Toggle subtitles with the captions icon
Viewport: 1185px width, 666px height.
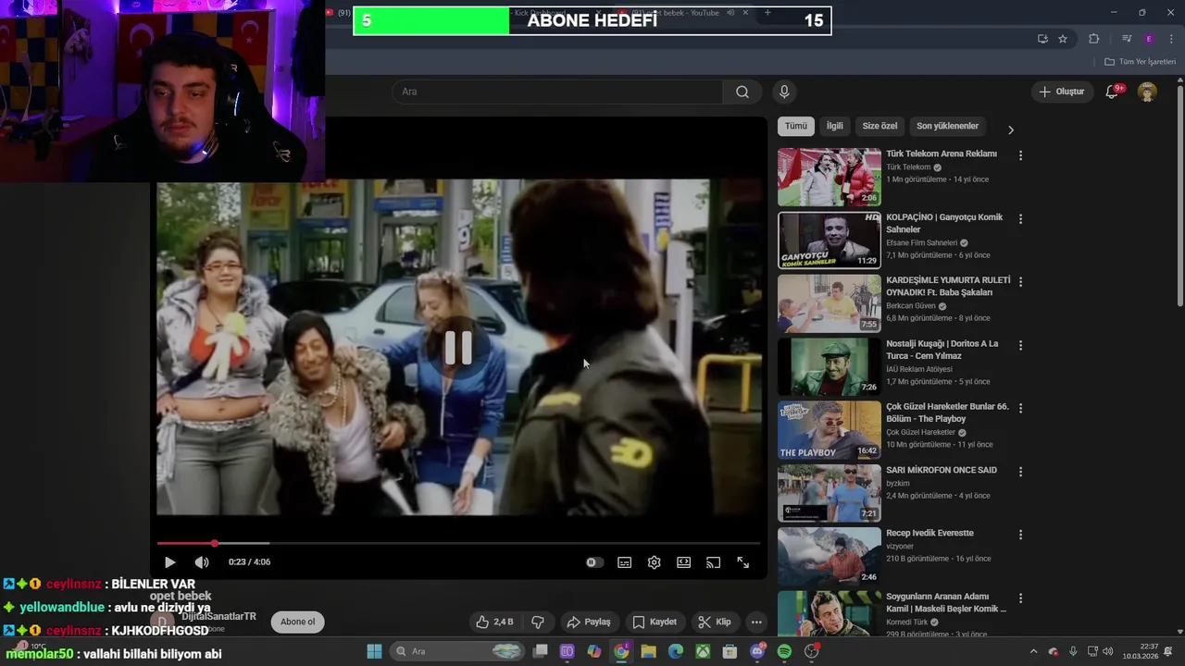click(625, 562)
